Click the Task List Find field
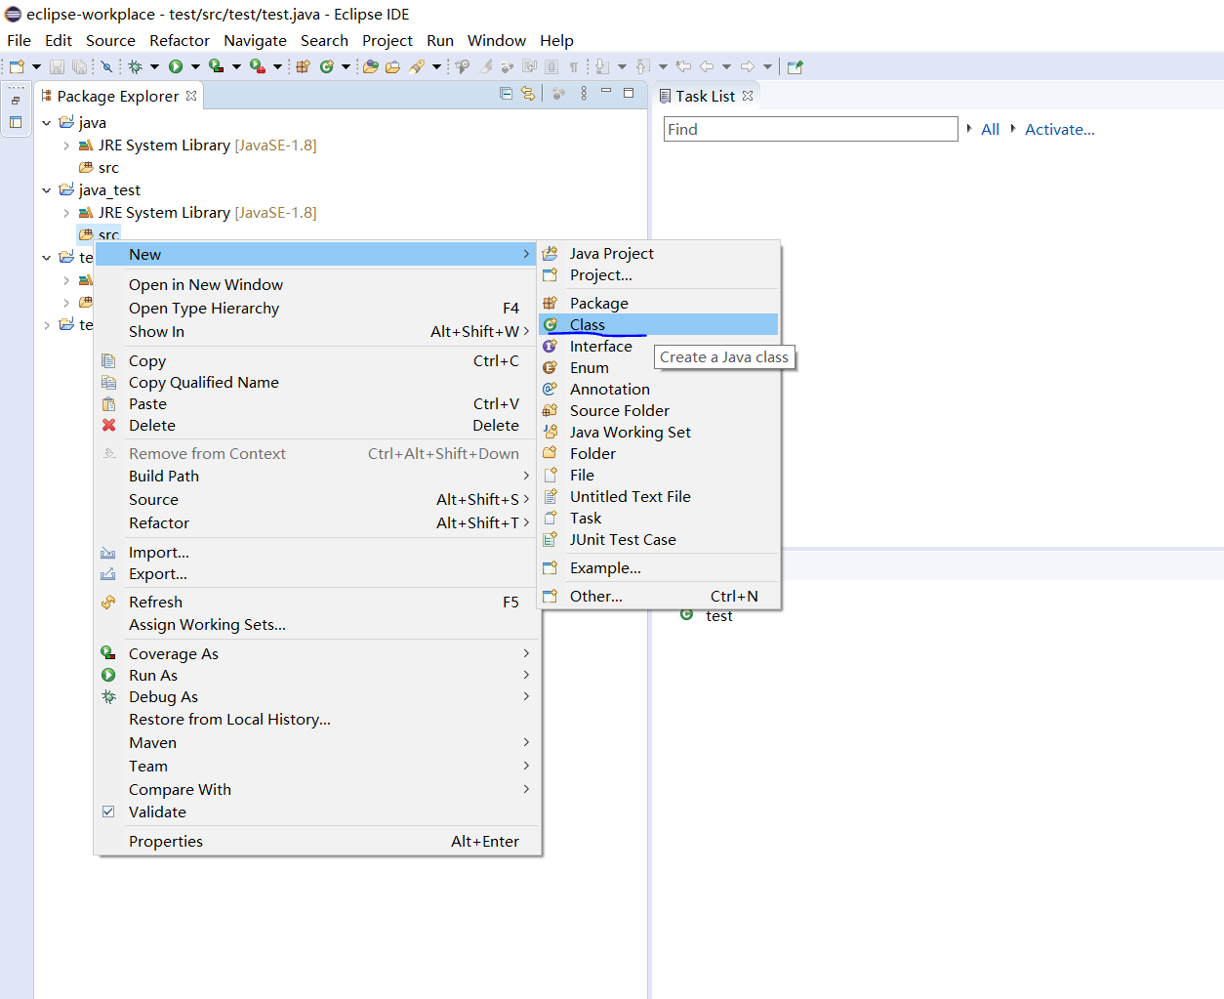The image size is (1224, 999). tap(810, 129)
